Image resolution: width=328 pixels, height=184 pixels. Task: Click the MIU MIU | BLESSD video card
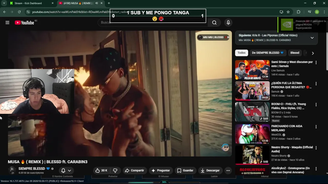(213, 37)
